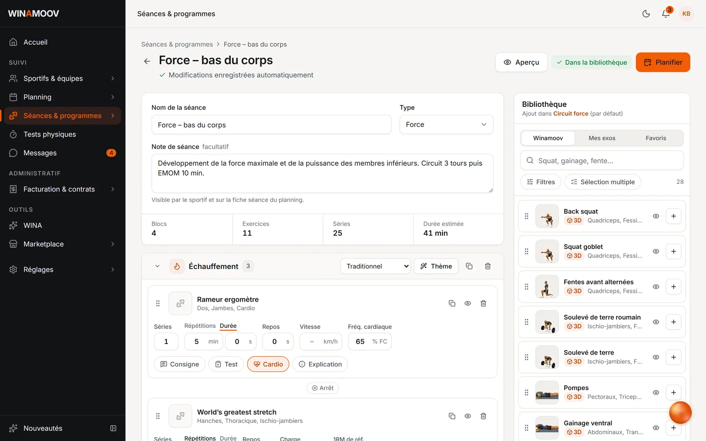Toggle Sélection multiple mode
Screen dimensions: 706x441
[x=603, y=182]
